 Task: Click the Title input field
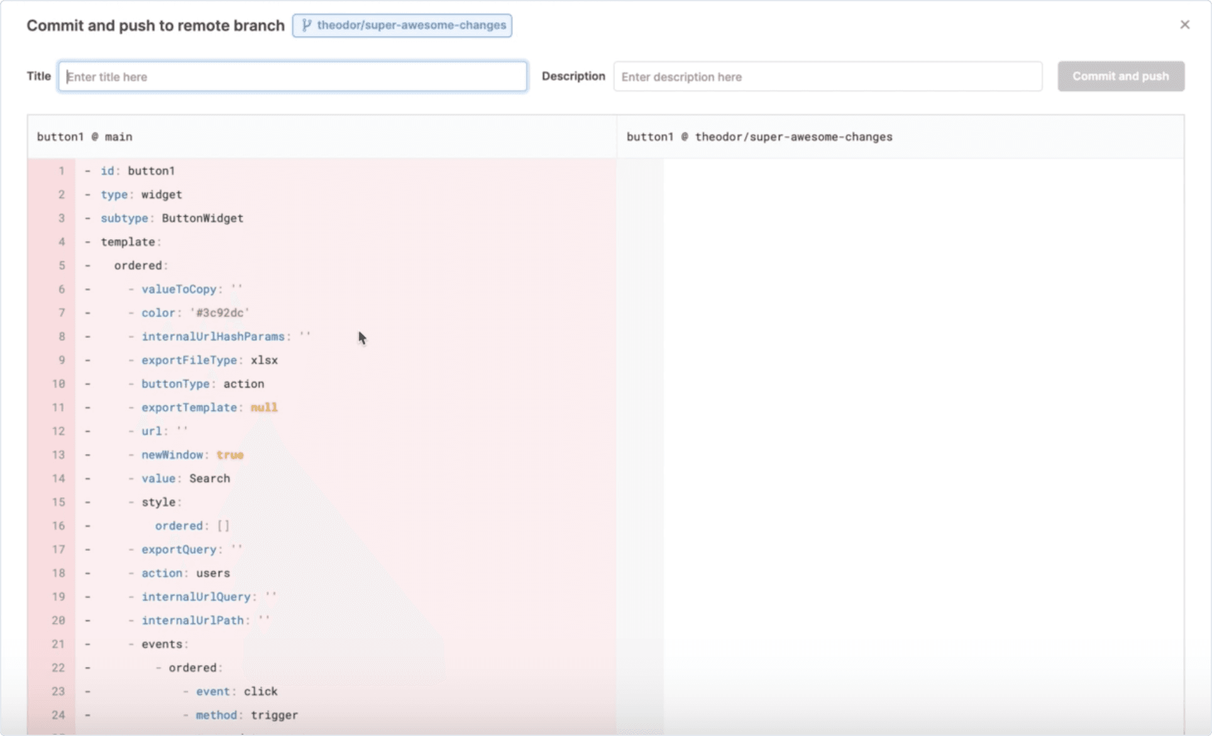[x=292, y=76]
